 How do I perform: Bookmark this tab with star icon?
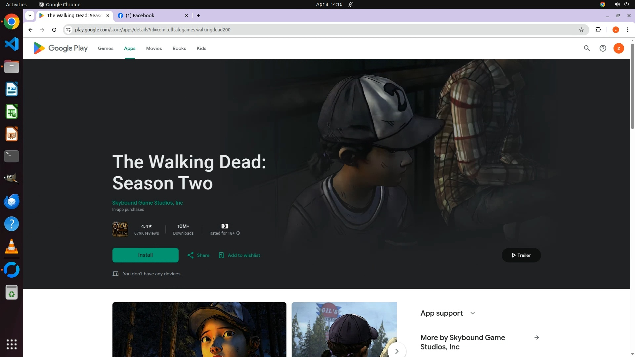581,30
